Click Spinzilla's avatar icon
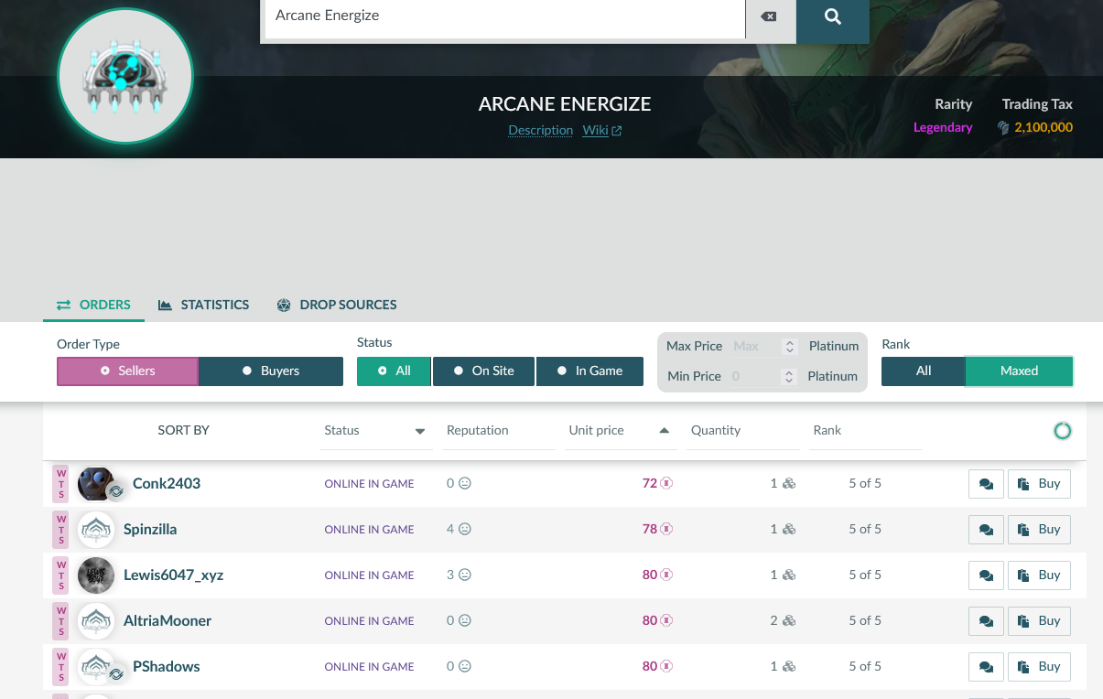This screenshot has height=699, width=1103. click(96, 530)
